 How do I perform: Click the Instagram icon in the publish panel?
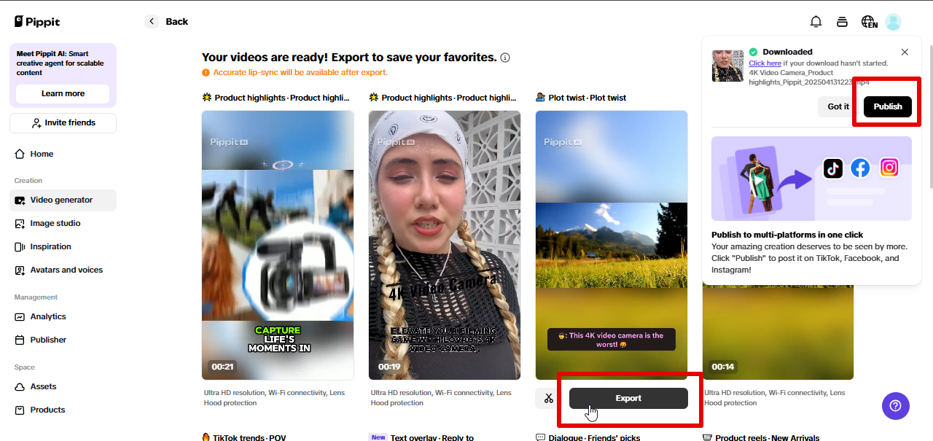(x=889, y=168)
